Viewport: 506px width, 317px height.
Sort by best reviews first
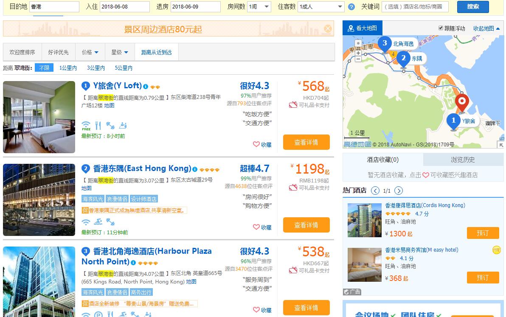click(x=59, y=52)
